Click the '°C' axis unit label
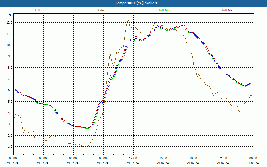267x167 pixels. tap(11, 15)
